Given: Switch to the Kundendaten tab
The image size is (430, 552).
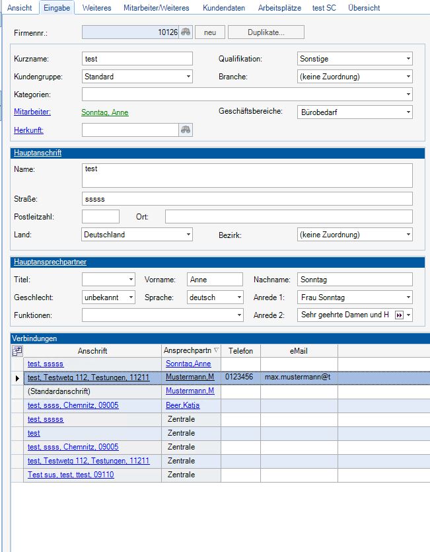Looking at the screenshot, I should (x=224, y=8).
